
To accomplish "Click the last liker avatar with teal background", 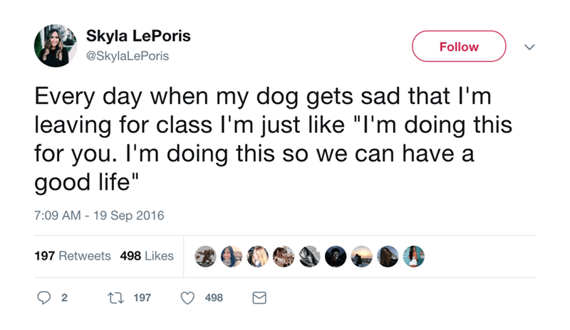I will [x=413, y=257].
